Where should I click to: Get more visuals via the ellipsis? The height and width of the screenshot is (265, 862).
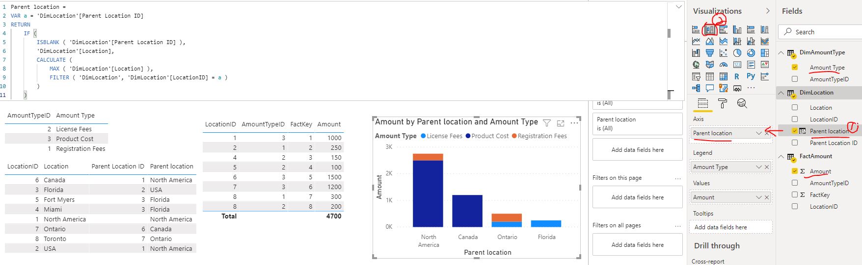[x=751, y=88]
